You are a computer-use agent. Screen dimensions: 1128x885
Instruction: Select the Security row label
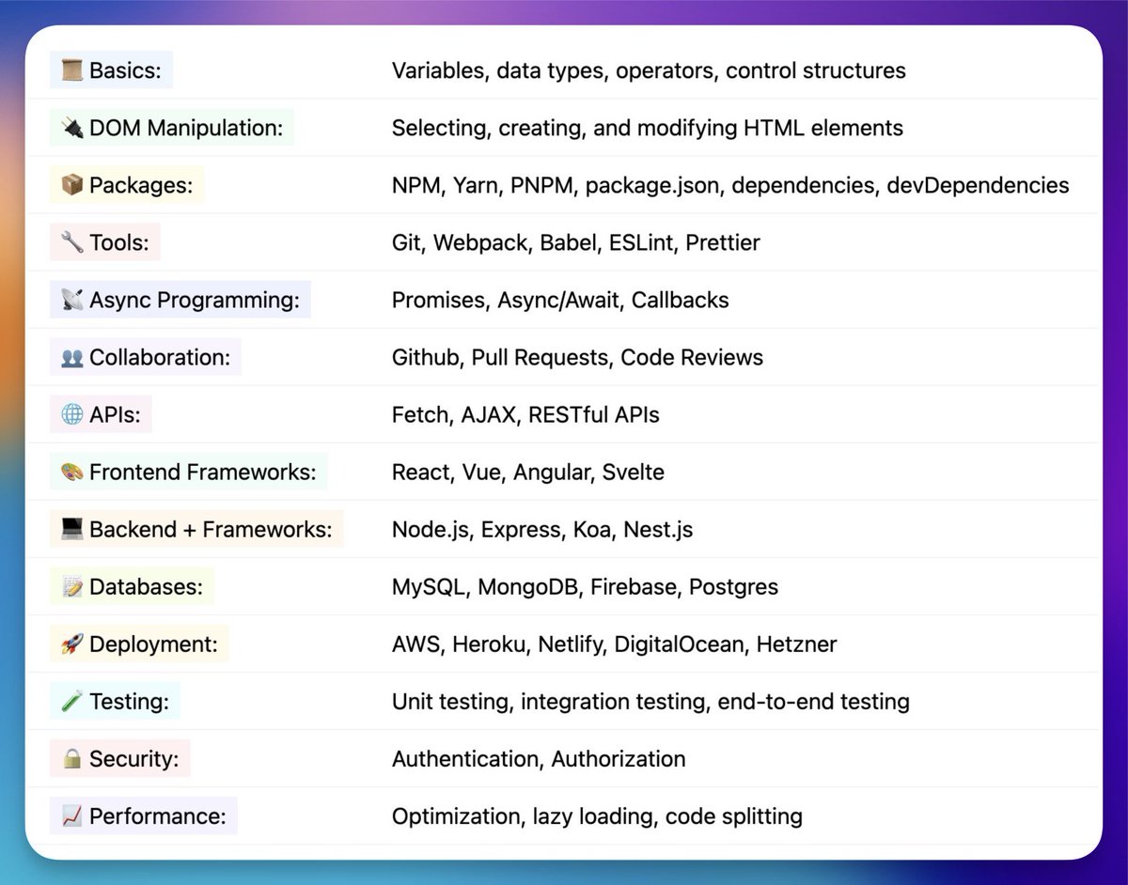point(119,757)
